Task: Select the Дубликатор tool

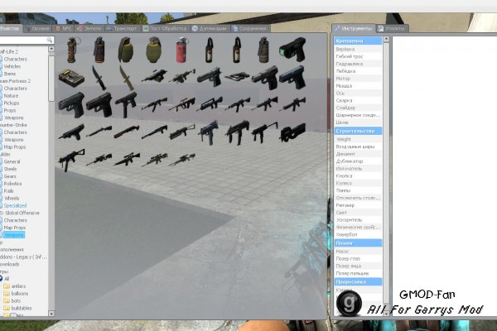Action: (x=358, y=161)
